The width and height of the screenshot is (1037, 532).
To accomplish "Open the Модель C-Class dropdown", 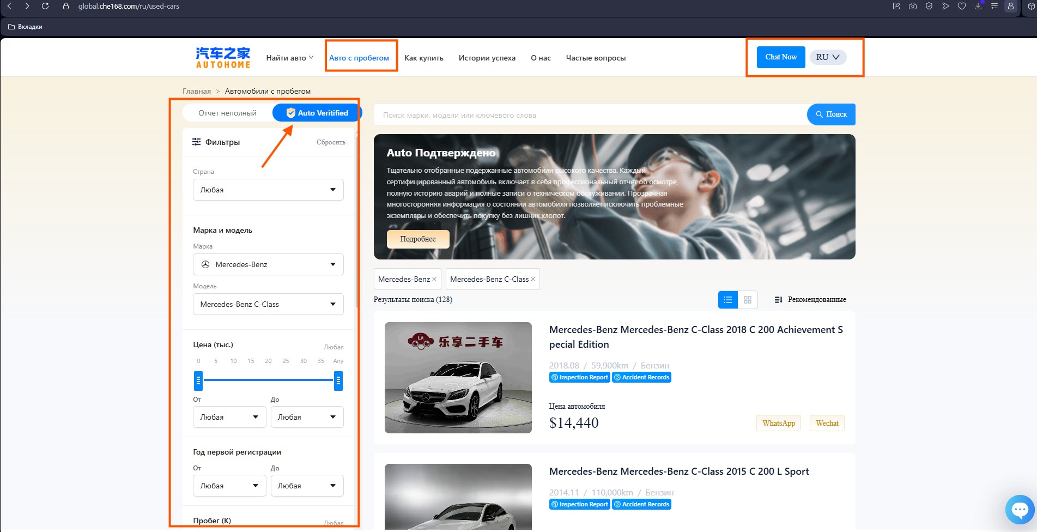I will 268,304.
